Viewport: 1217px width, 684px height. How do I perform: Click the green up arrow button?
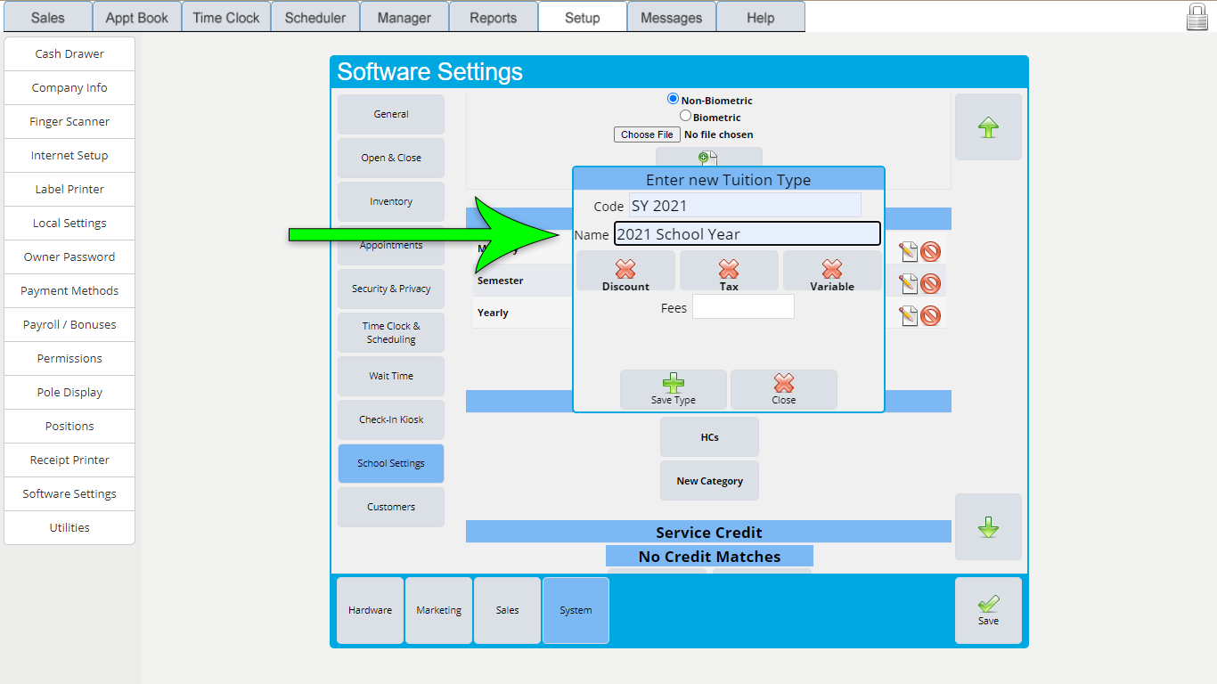click(x=988, y=127)
